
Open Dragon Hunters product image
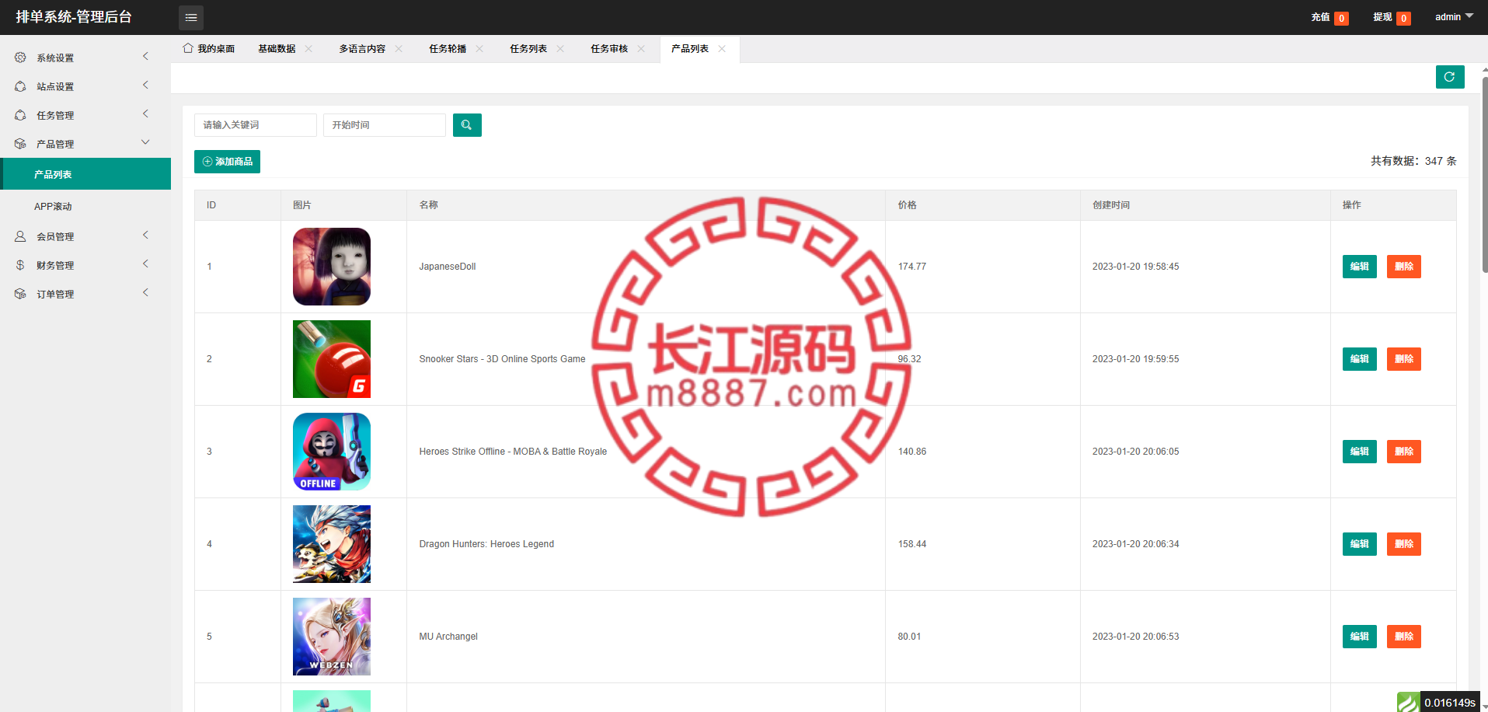(x=332, y=544)
